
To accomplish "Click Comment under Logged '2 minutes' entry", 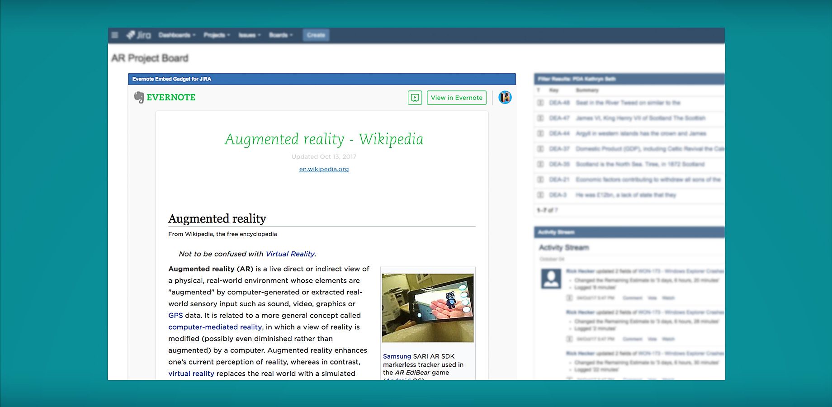I will point(632,339).
